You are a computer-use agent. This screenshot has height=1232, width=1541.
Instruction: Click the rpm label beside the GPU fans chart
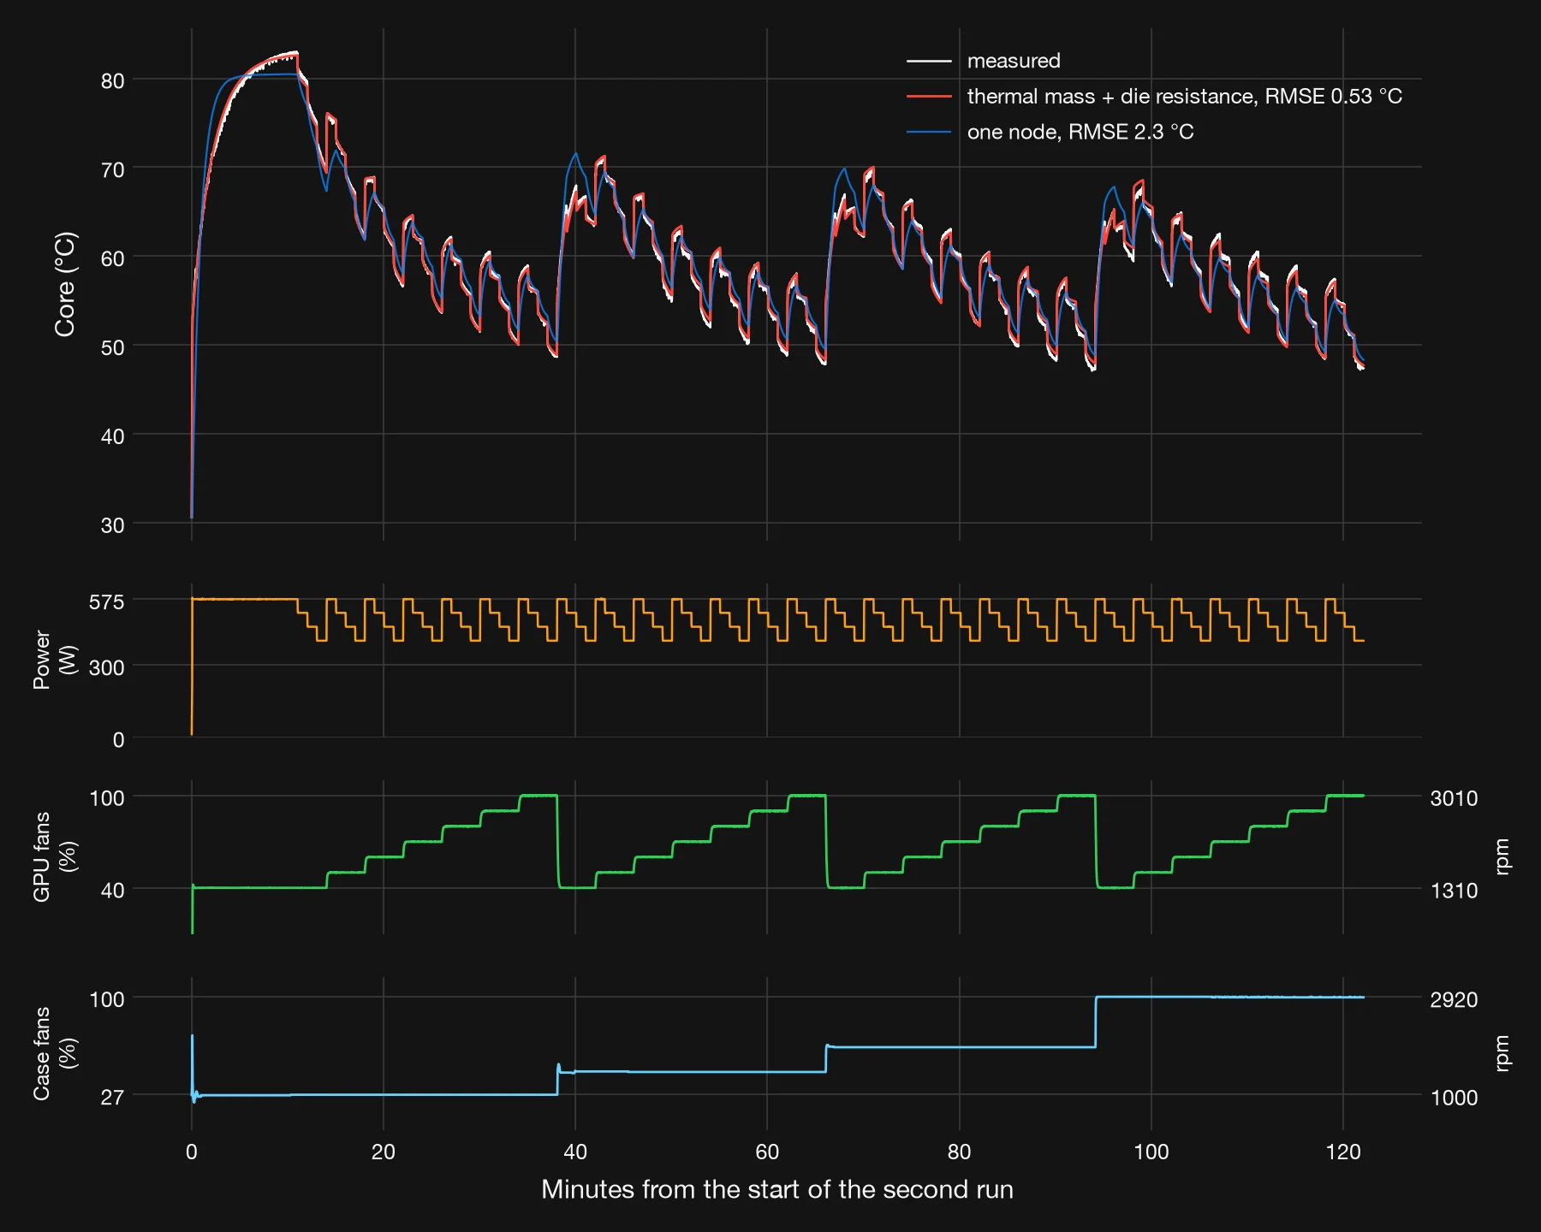pos(1501,856)
